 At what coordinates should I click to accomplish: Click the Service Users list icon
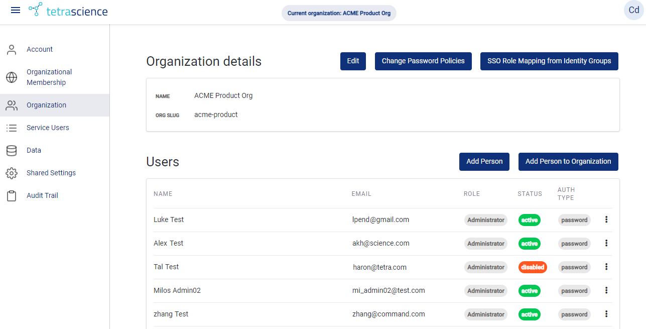tap(12, 128)
